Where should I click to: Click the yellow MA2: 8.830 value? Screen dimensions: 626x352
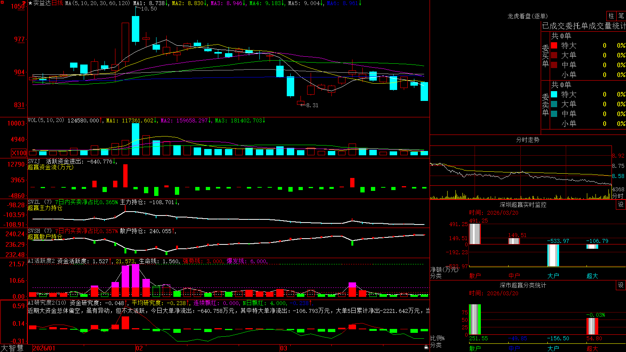point(190,3)
